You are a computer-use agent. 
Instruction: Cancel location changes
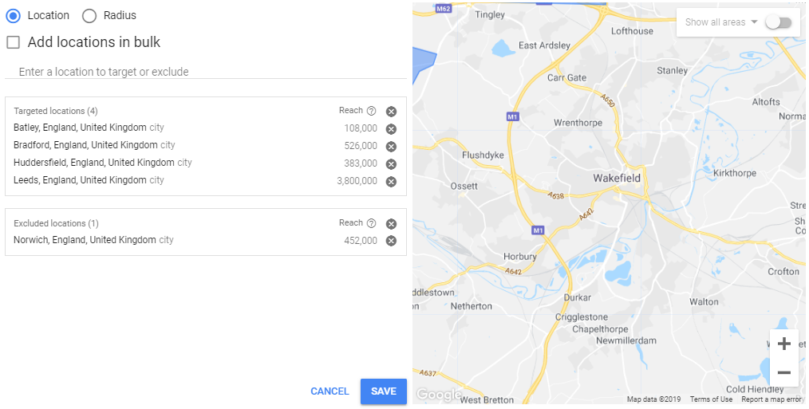330,391
